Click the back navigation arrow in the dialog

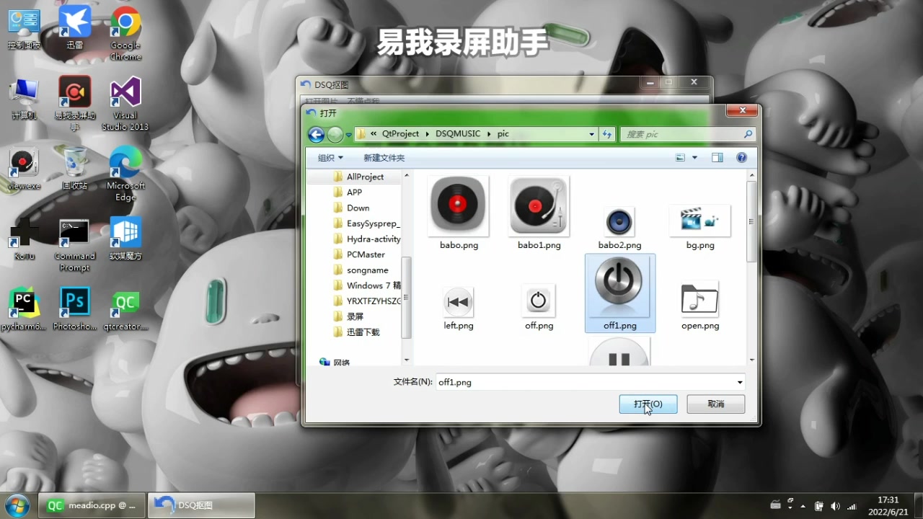click(316, 134)
